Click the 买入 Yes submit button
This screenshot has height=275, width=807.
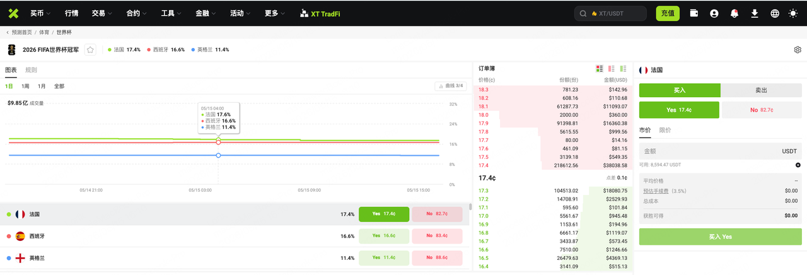(x=720, y=237)
